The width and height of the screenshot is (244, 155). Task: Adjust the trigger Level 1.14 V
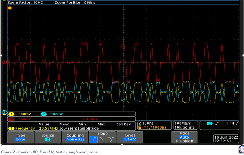130,137
